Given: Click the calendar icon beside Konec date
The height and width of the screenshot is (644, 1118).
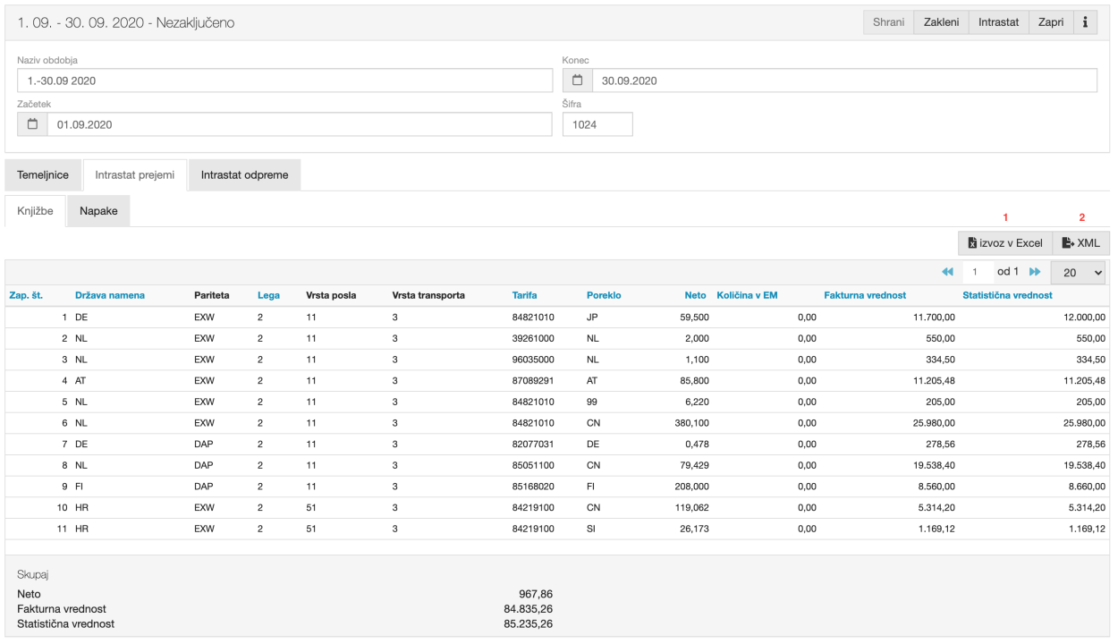Looking at the screenshot, I should (x=577, y=80).
